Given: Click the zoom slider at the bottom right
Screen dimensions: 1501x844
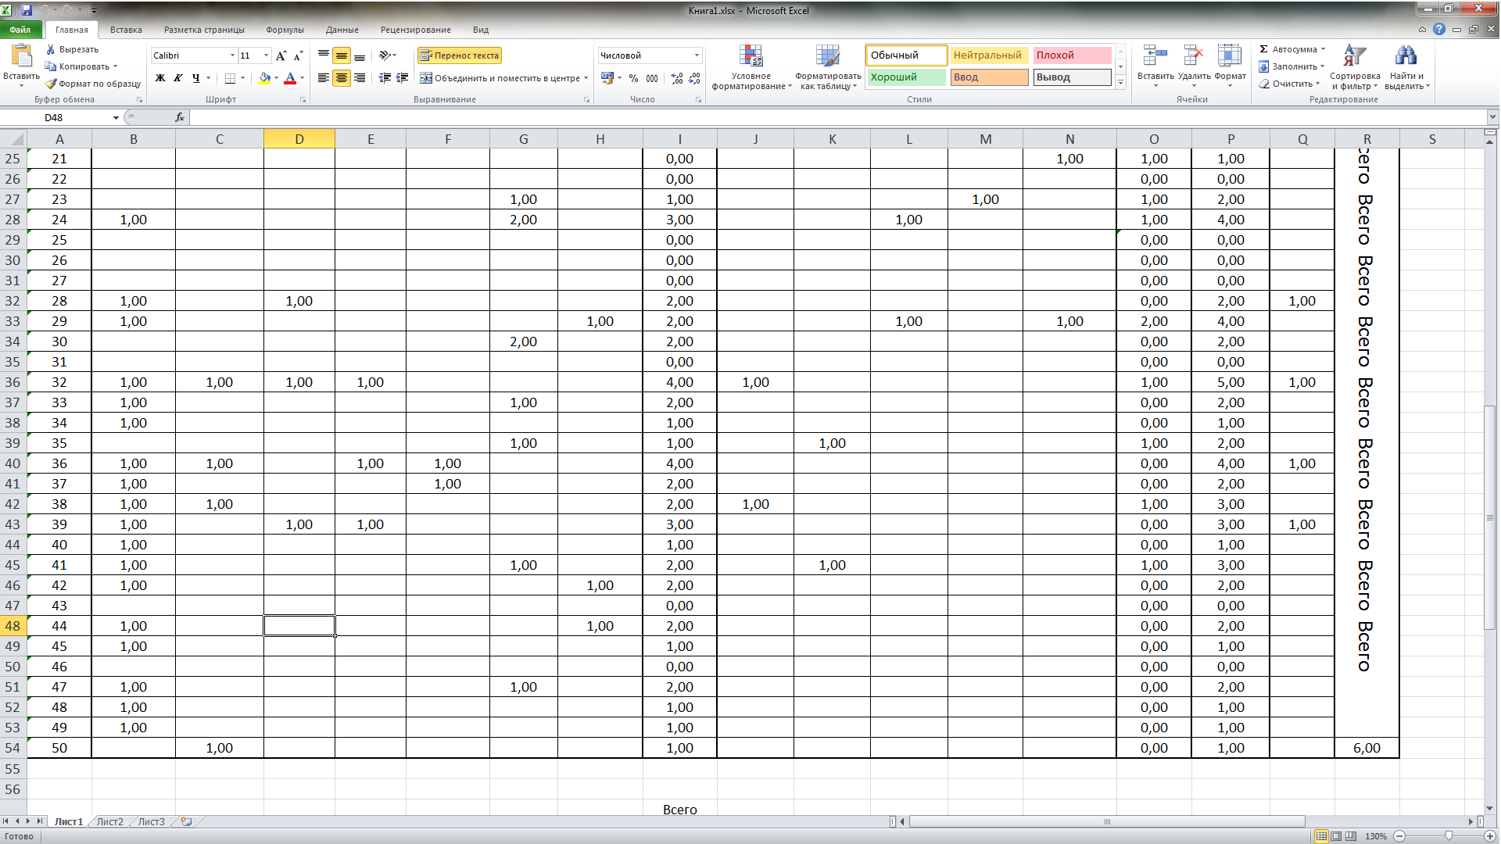Looking at the screenshot, I should [1448, 836].
